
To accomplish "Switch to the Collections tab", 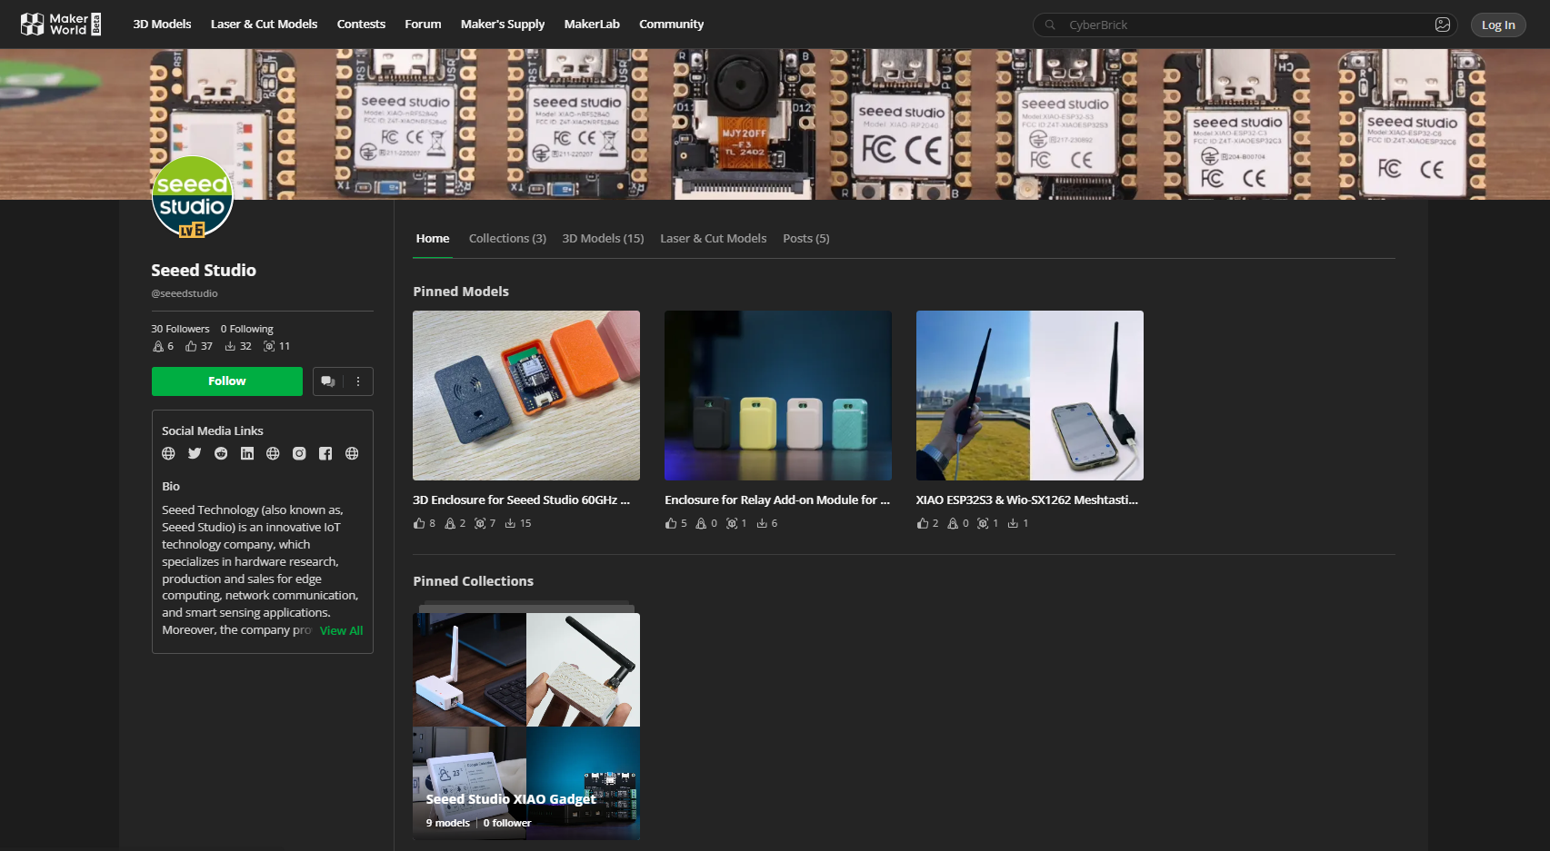I will pos(507,238).
